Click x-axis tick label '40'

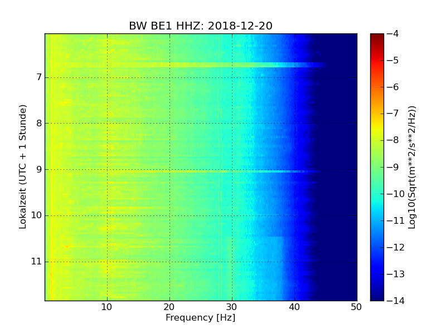(294, 307)
